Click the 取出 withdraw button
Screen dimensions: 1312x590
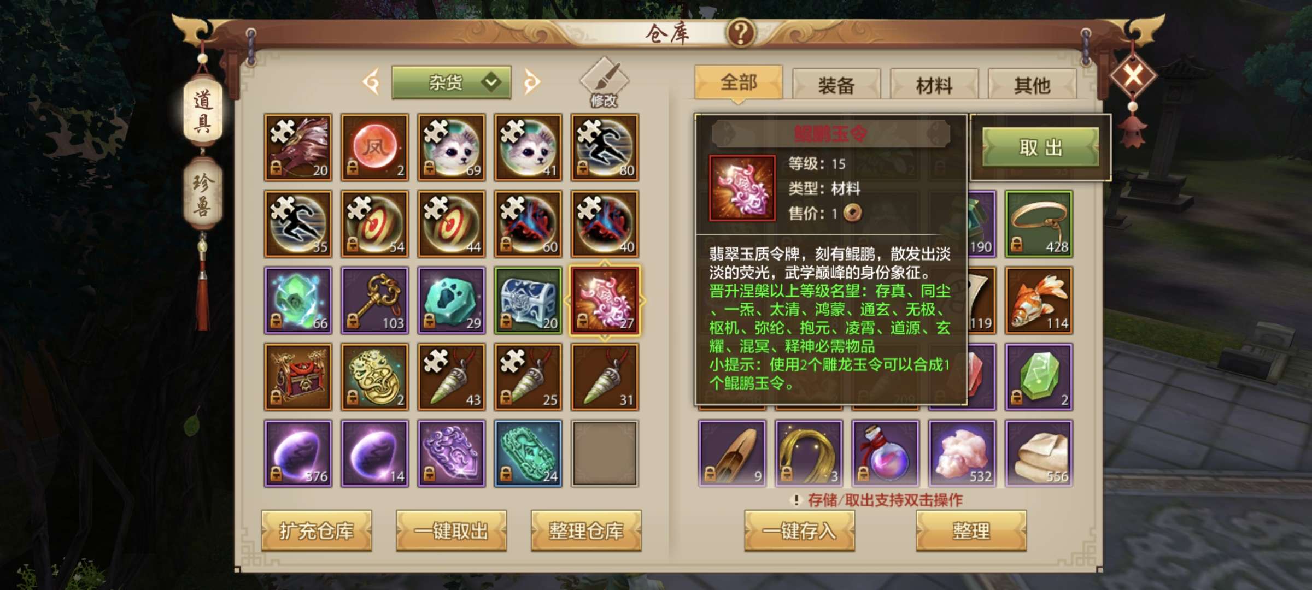[x=1040, y=147]
